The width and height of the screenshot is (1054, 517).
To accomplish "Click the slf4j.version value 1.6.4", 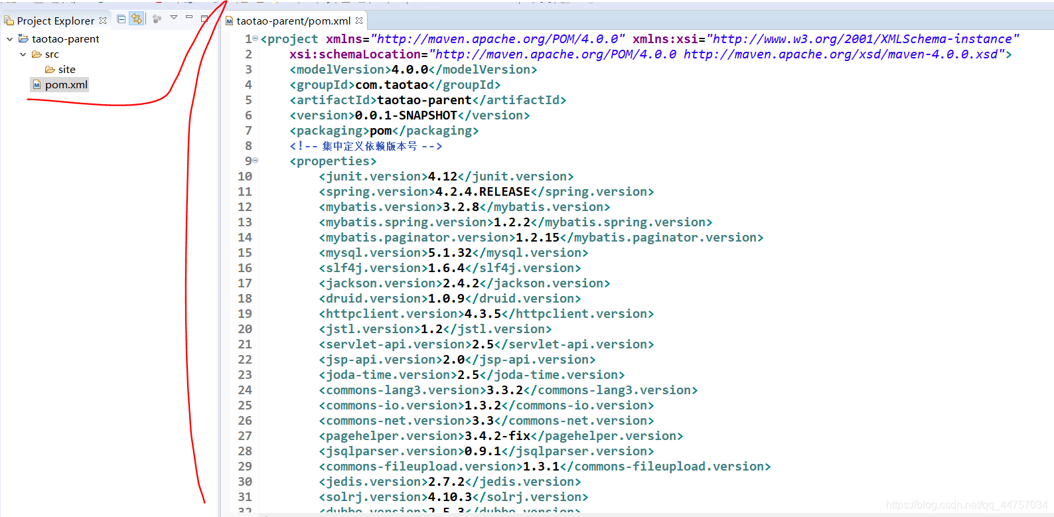I will [446, 268].
